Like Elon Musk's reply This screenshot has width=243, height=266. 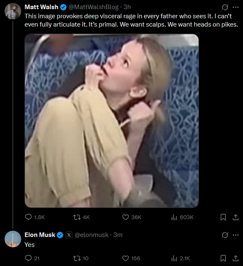point(131,258)
